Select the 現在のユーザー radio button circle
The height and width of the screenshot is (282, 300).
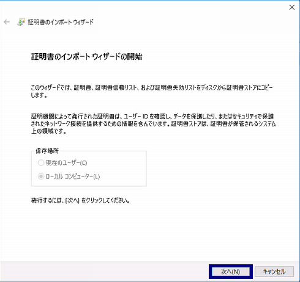tap(41, 163)
